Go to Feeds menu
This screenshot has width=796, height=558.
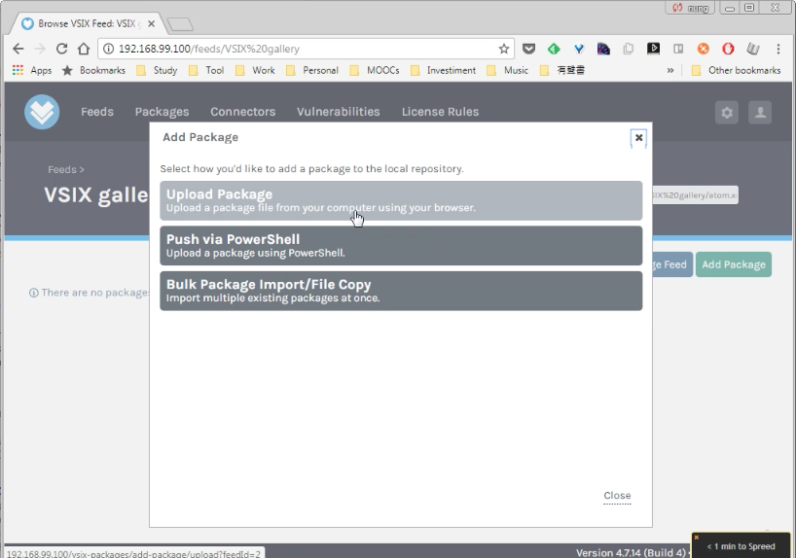(97, 112)
